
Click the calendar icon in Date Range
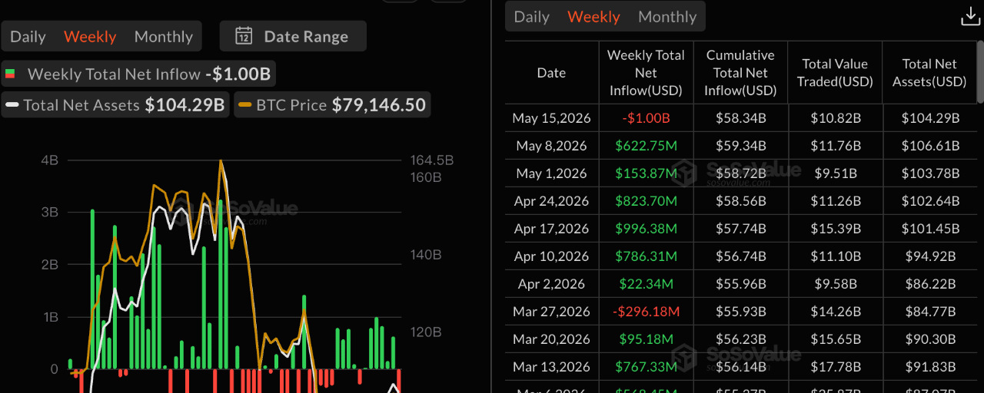[244, 36]
